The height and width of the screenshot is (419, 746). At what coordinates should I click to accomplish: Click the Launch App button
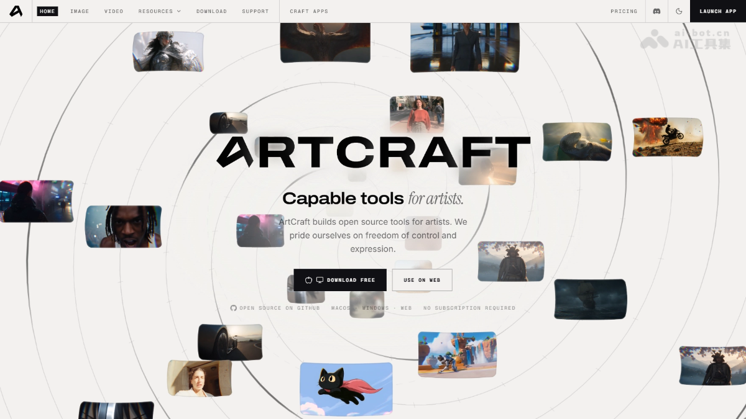(718, 11)
